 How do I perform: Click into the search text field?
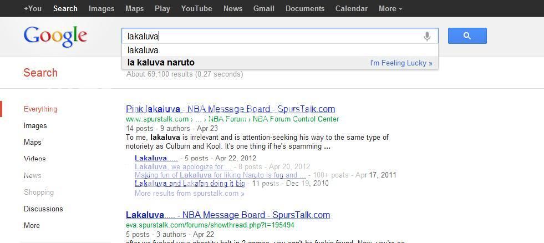[x=272, y=37]
